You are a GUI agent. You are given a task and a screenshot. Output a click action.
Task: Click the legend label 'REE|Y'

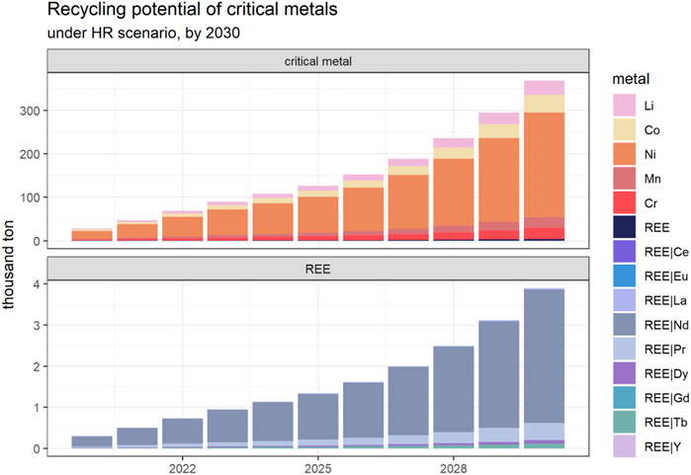point(662,446)
